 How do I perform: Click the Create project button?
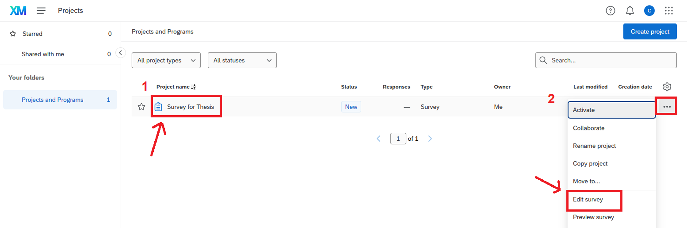coord(650,32)
